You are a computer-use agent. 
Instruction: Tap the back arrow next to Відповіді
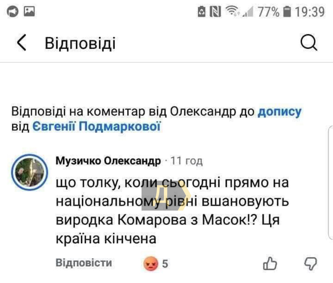(22, 43)
